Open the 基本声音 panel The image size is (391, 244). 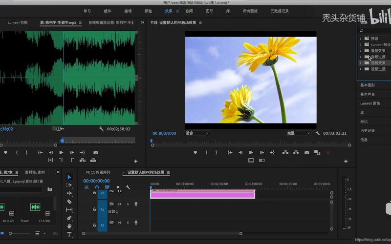click(368, 94)
